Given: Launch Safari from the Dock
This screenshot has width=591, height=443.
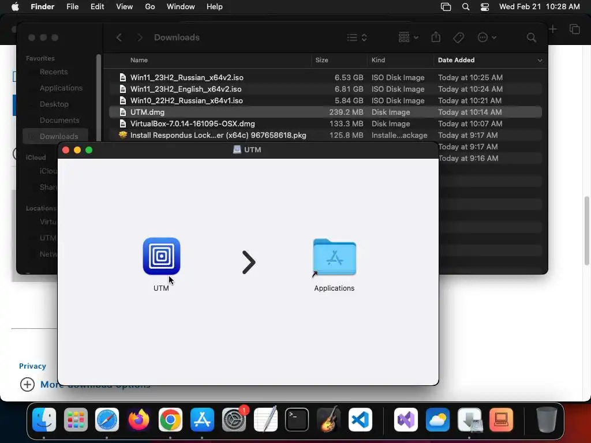Looking at the screenshot, I should pyautogui.click(x=107, y=420).
